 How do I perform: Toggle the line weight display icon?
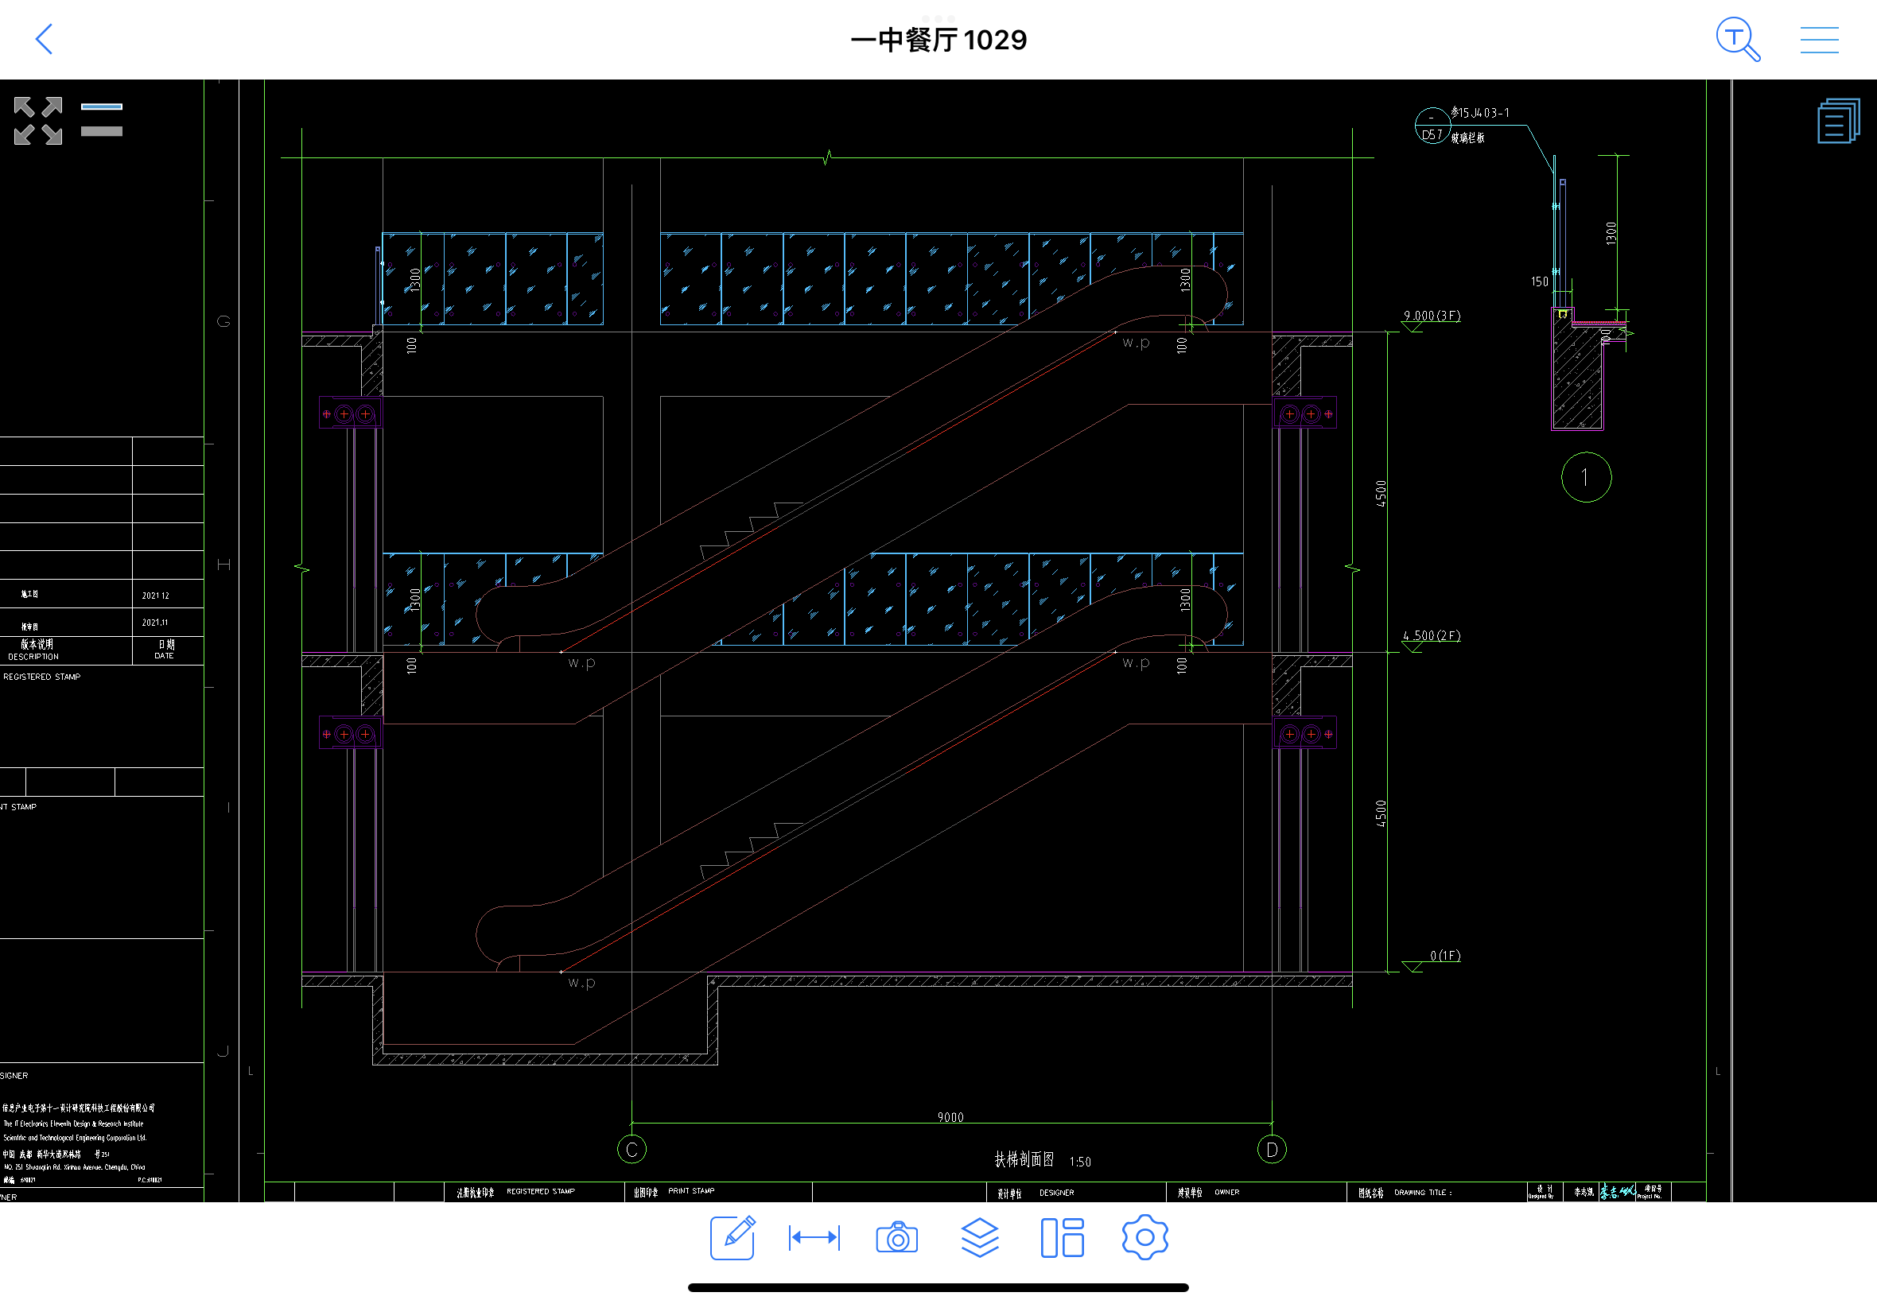pyautogui.click(x=101, y=119)
